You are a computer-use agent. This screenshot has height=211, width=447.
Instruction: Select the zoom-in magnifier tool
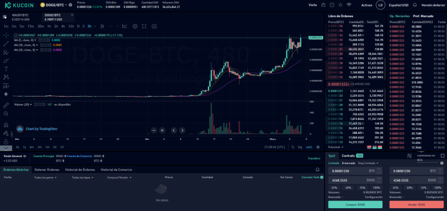point(6,113)
